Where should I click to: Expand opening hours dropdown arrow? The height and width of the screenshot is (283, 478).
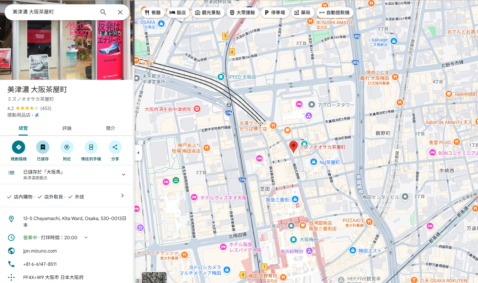click(x=86, y=238)
